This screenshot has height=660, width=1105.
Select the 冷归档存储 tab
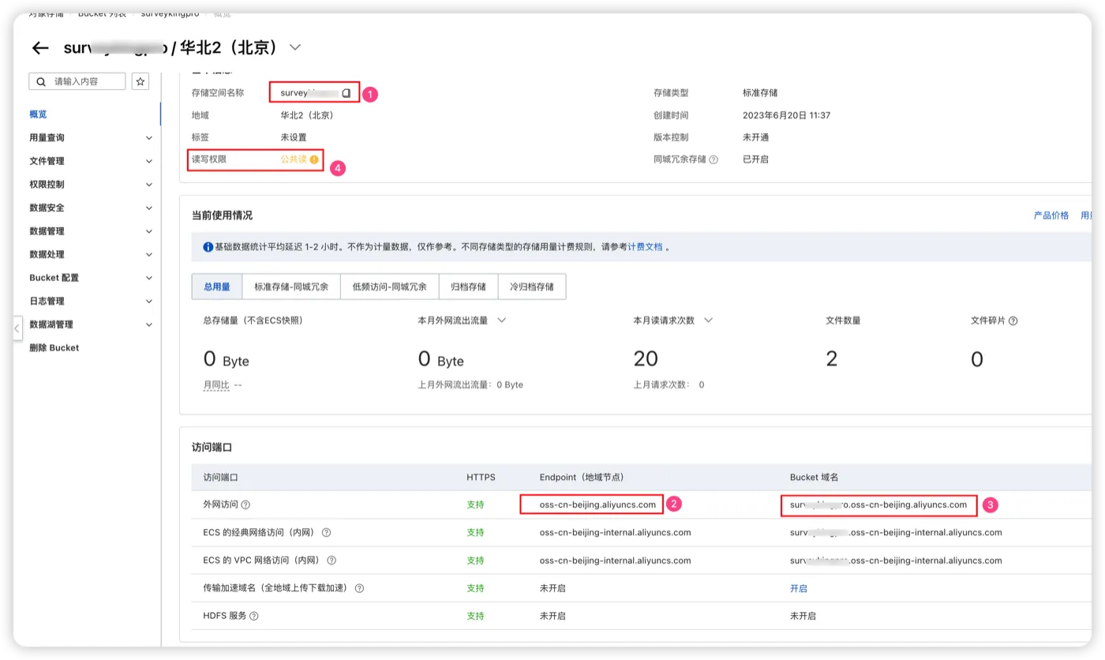(x=532, y=287)
